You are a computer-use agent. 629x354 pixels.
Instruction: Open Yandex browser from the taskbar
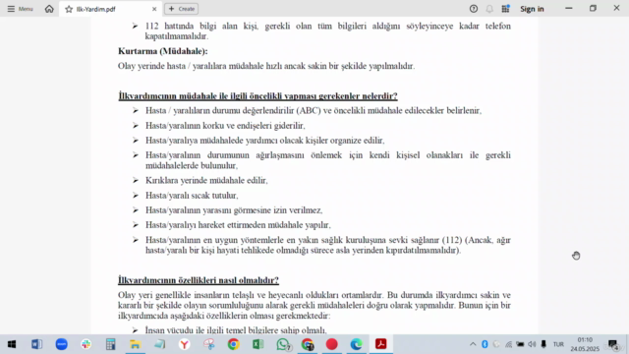(x=184, y=344)
